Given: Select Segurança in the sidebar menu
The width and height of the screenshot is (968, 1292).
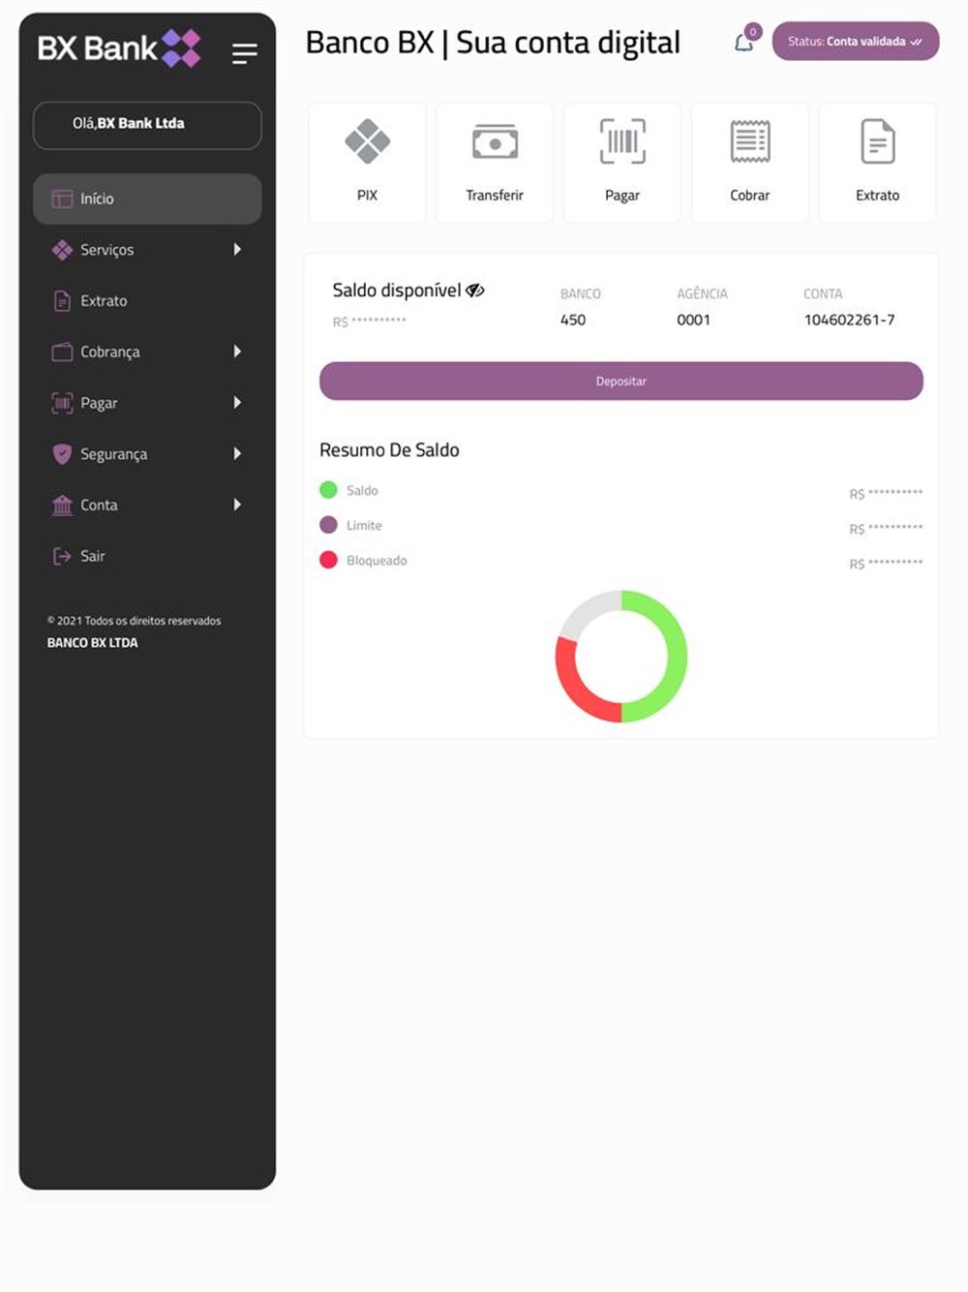Looking at the screenshot, I should pos(147,454).
